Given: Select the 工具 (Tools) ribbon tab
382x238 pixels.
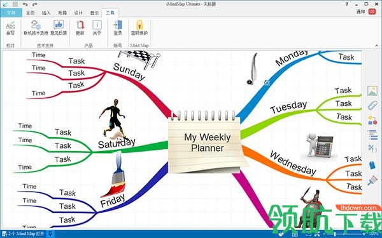Looking at the screenshot, I should (110, 13).
